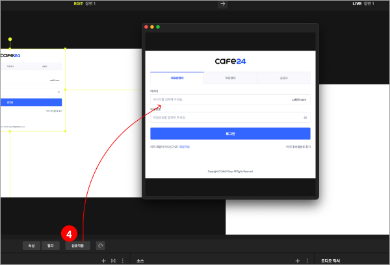Click the refresh icon beside 상호작용
The image size is (390, 265).
[x=101, y=246]
